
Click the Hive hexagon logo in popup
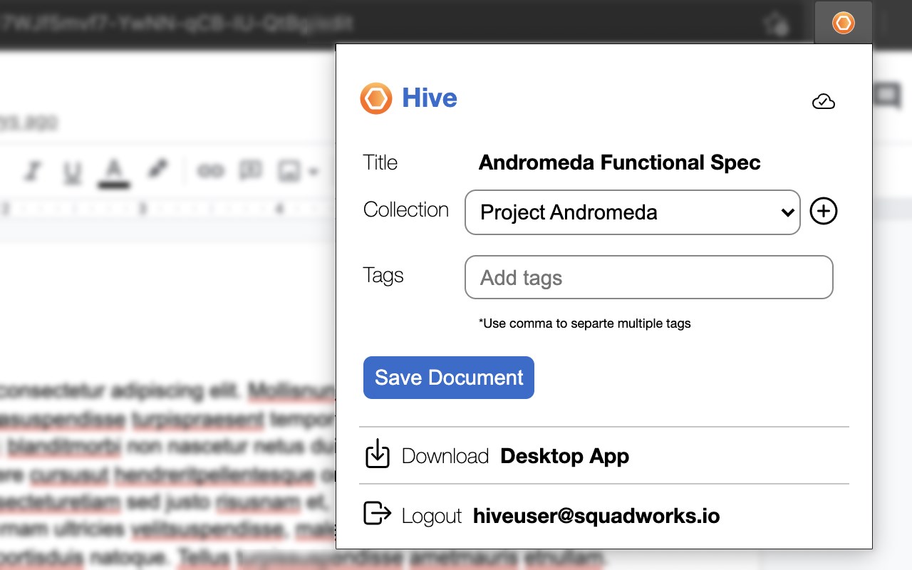pos(376,98)
